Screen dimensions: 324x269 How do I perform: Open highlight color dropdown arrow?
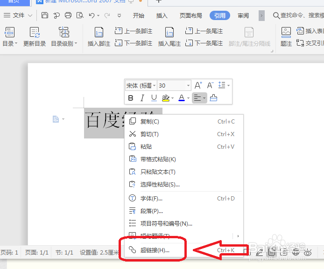[x=172, y=98]
